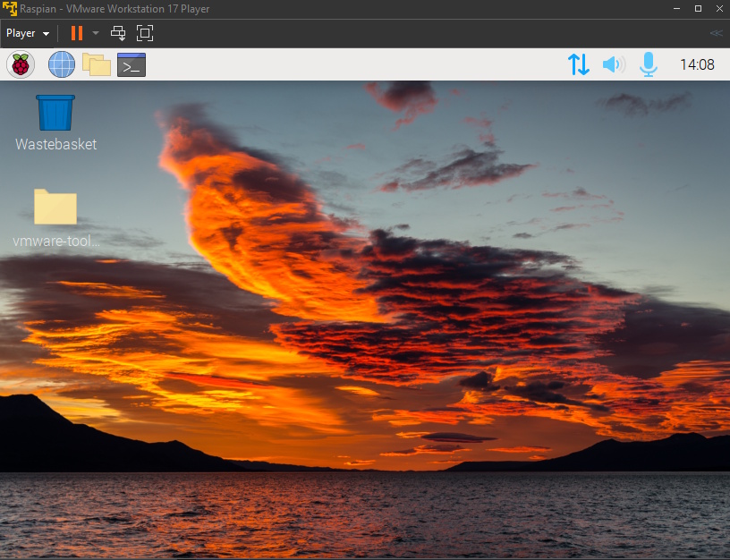Mute the guest audio via speaker icon
The height and width of the screenshot is (560, 730).
tap(613, 64)
